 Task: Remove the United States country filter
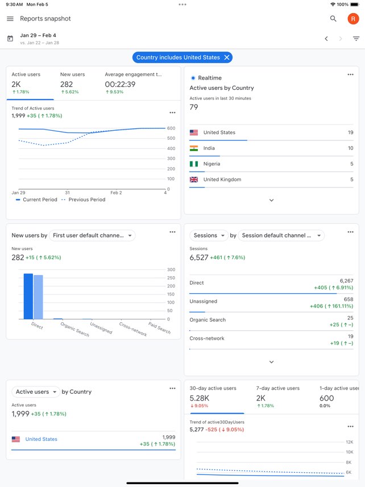pos(227,57)
